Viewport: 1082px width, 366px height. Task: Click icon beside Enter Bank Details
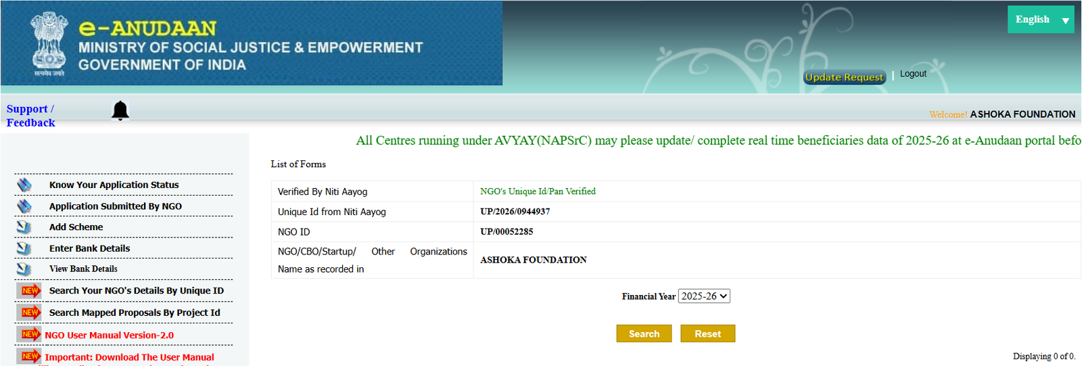(x=24, y=248)
